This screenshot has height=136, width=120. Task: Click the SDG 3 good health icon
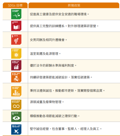point(16,14)
